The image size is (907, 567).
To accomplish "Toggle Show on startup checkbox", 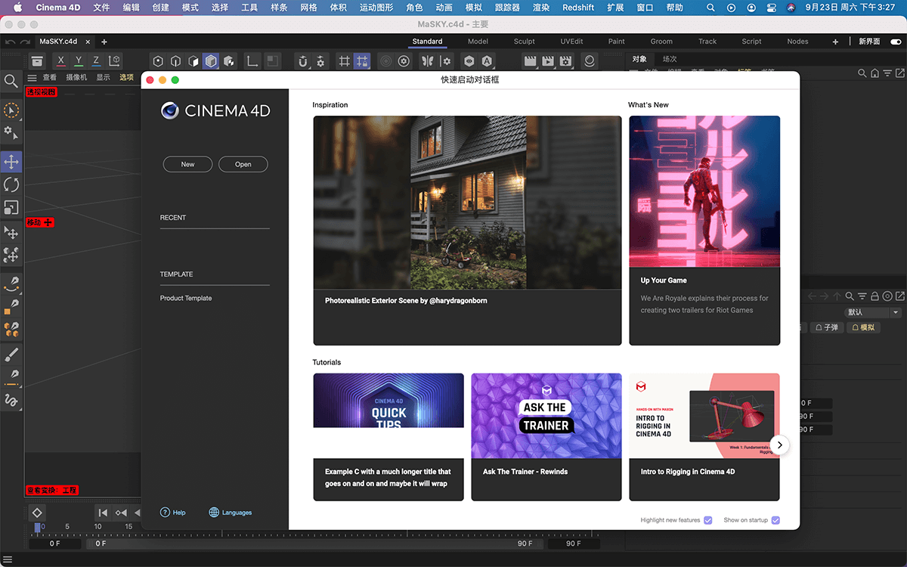I will pos(775,520).
